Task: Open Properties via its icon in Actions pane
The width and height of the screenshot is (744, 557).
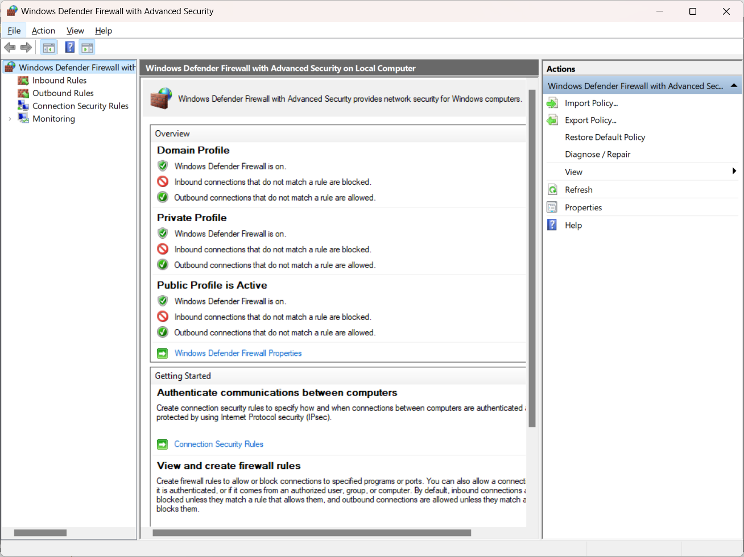Action: tap(552, 207)
